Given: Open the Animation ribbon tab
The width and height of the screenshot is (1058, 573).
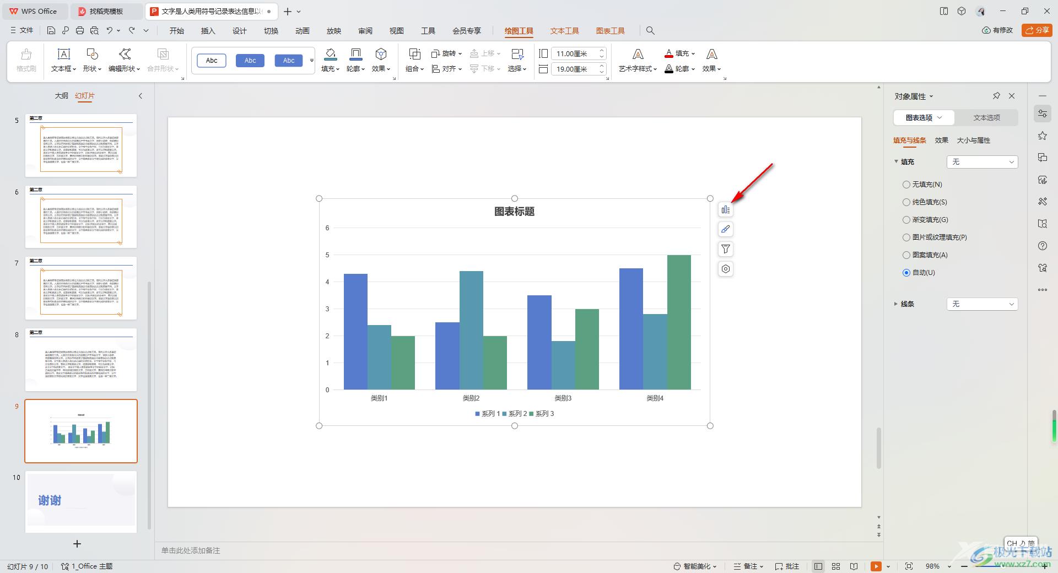Looking at the screenshot, I should point(302,31).
